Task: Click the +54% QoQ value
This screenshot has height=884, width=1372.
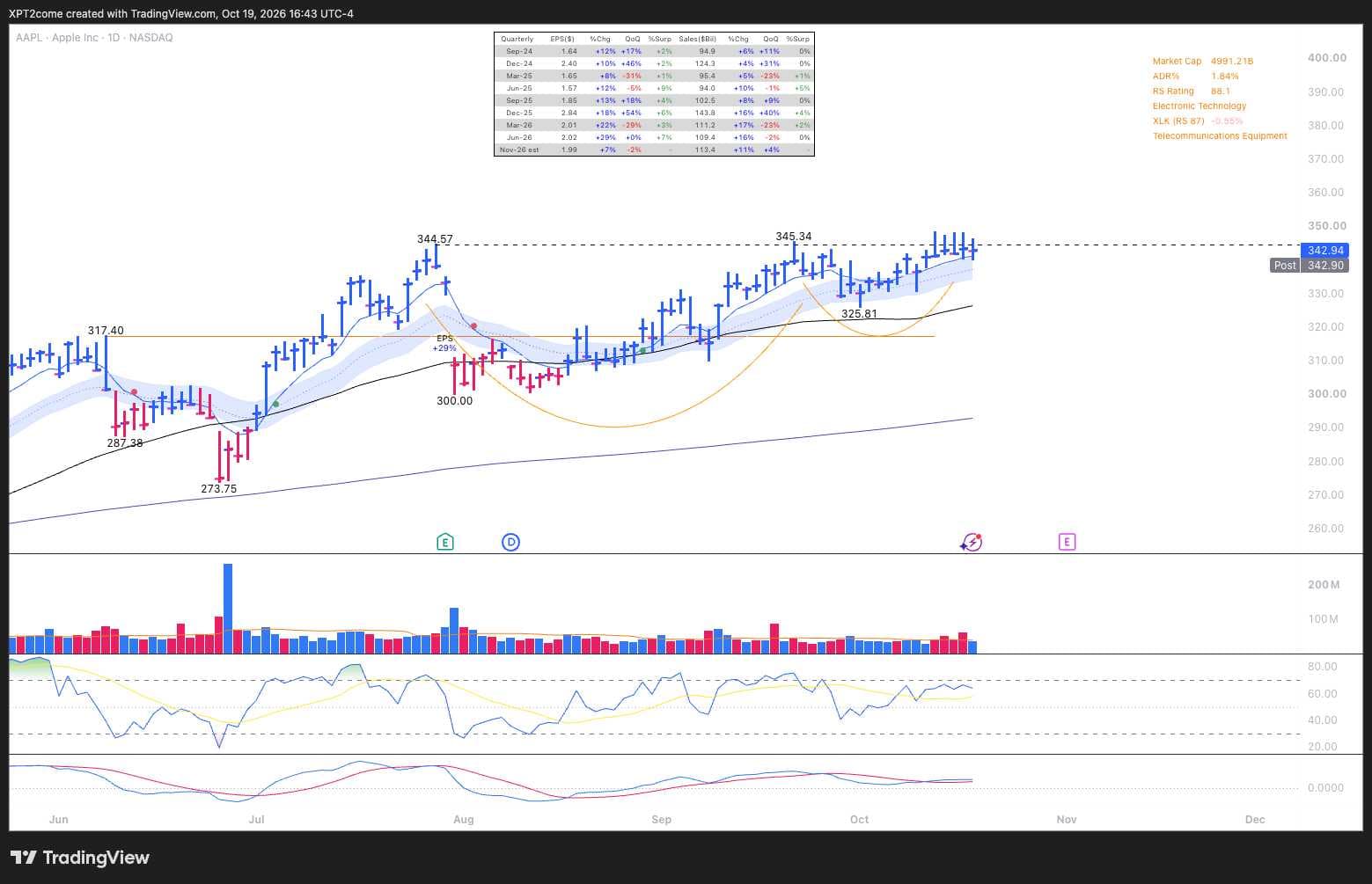Action: tap(633, 113)
